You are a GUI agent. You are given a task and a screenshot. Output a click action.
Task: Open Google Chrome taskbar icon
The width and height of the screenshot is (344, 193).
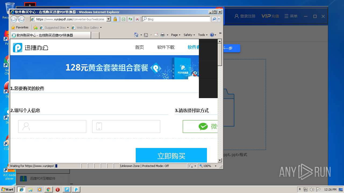coord(48,190)
